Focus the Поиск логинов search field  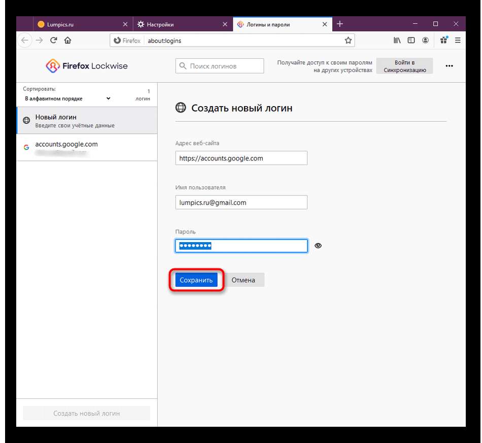[220, 66]
